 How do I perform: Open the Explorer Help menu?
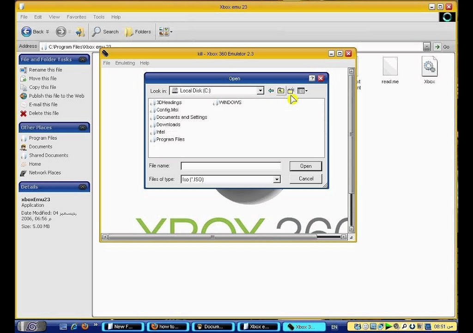[116, 17]
